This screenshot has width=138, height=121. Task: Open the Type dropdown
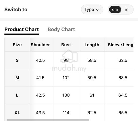(x=92, y=9)
